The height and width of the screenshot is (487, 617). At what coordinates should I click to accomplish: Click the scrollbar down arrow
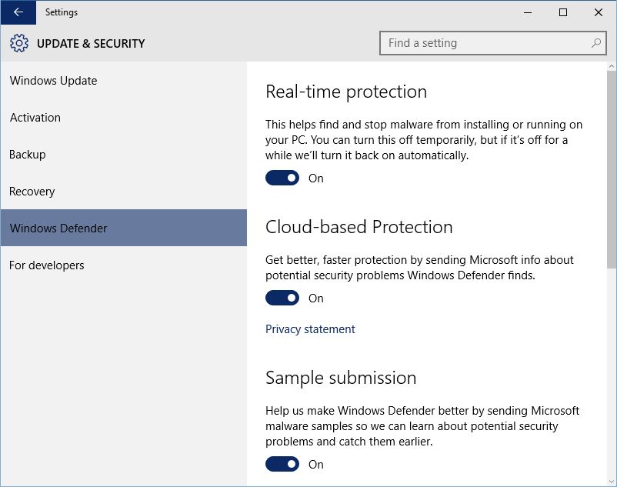point(611,482)
